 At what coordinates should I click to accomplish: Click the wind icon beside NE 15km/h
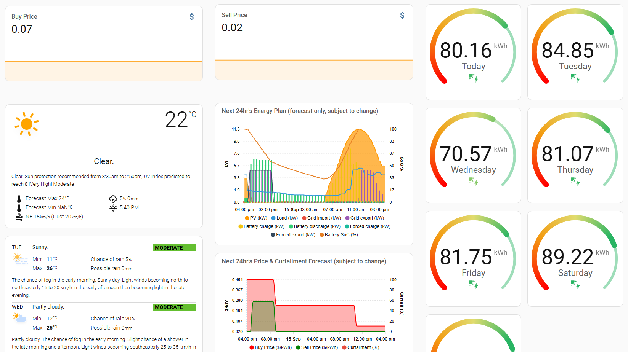click(x=19, y=217)
